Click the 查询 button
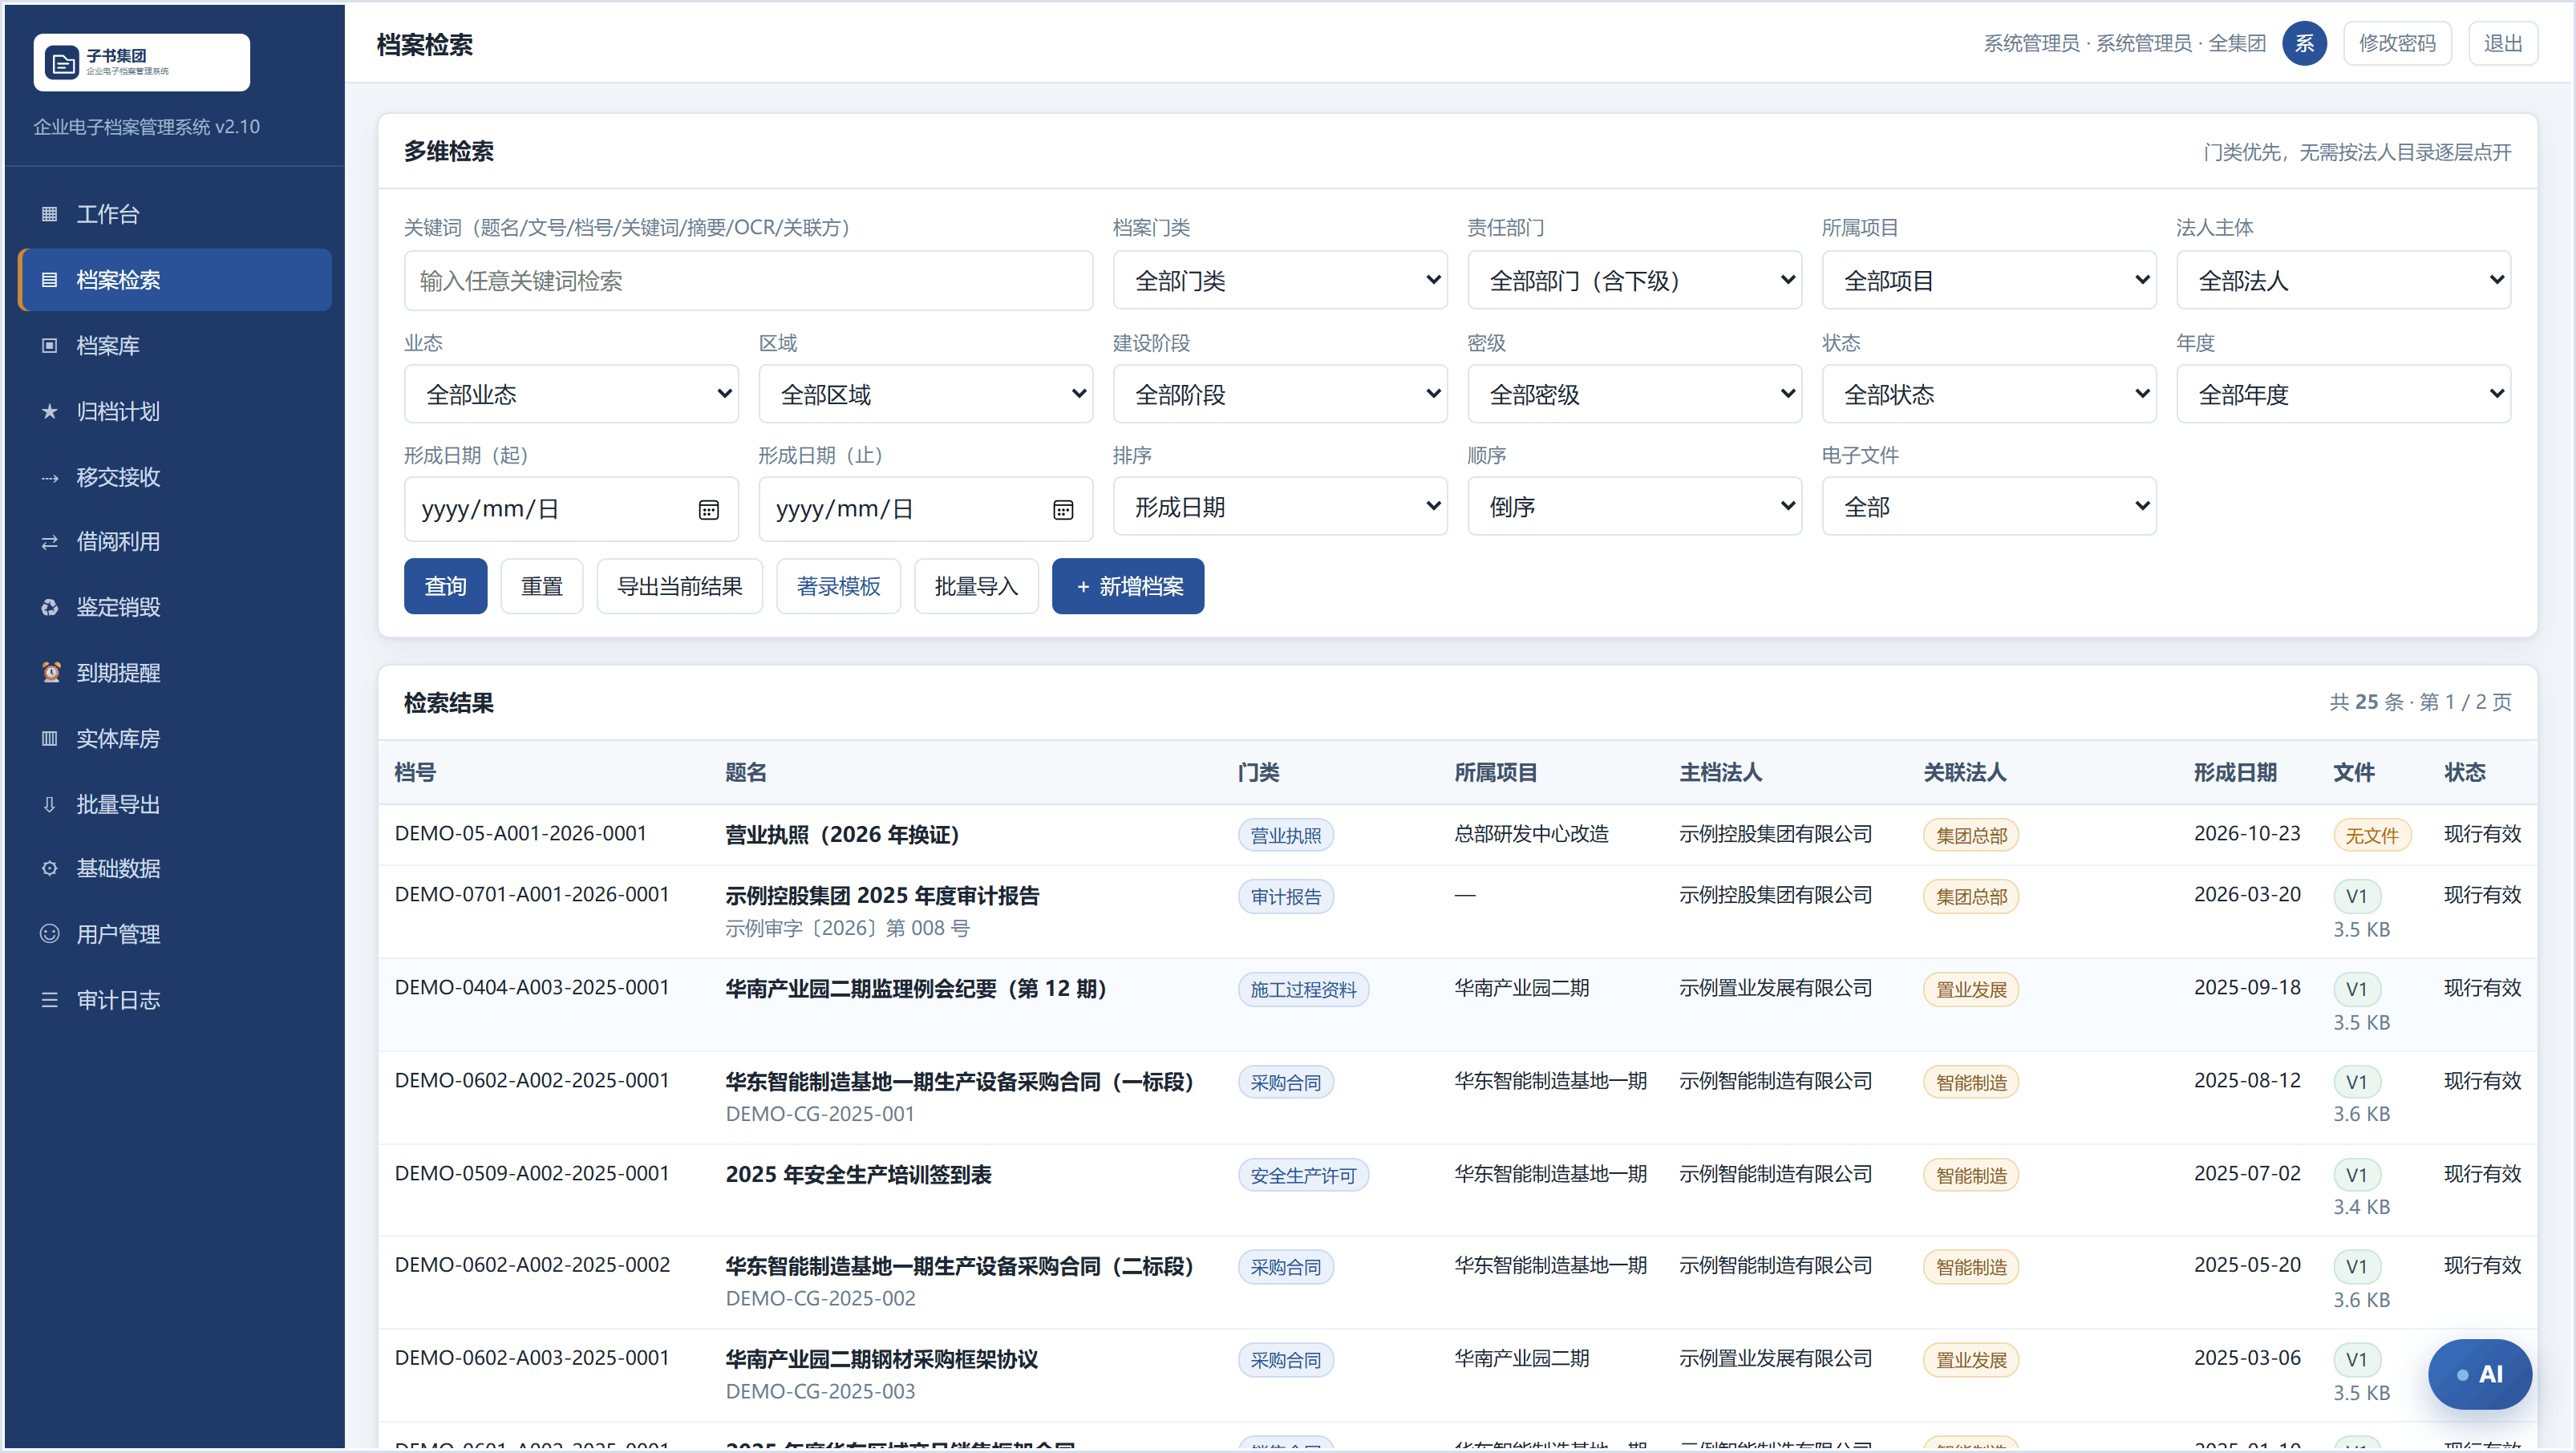Screen dimensions: 2576x1453 (x=445, y=586)
